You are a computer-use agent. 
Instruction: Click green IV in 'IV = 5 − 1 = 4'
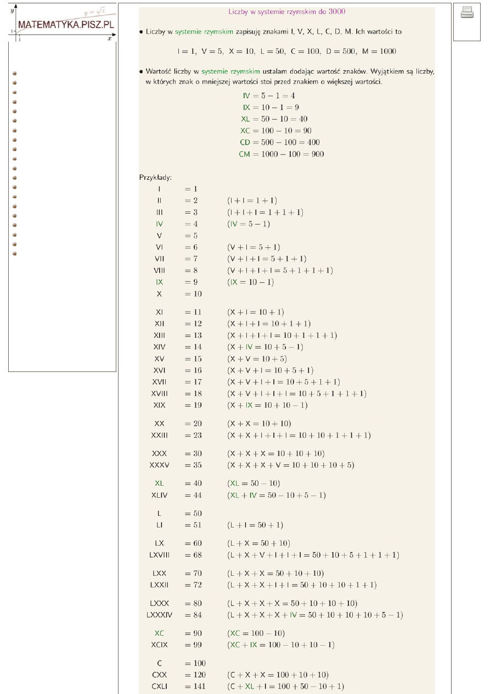pos(246,96)
